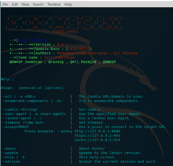Click the '--random-agent | -r' option
This screenshot has width=173, height=166.
tap(22, 118)
